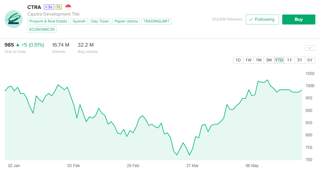Click the 353,618 followers count
The height and width of the screenshot is (172, 320).
click(227, 19)
